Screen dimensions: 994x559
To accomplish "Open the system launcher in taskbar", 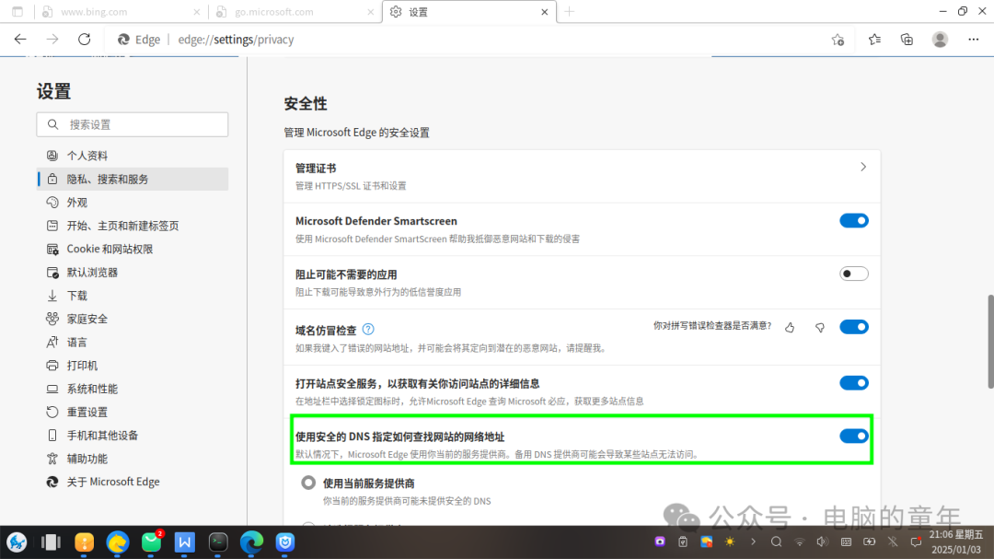I will [x=17, y=542].
